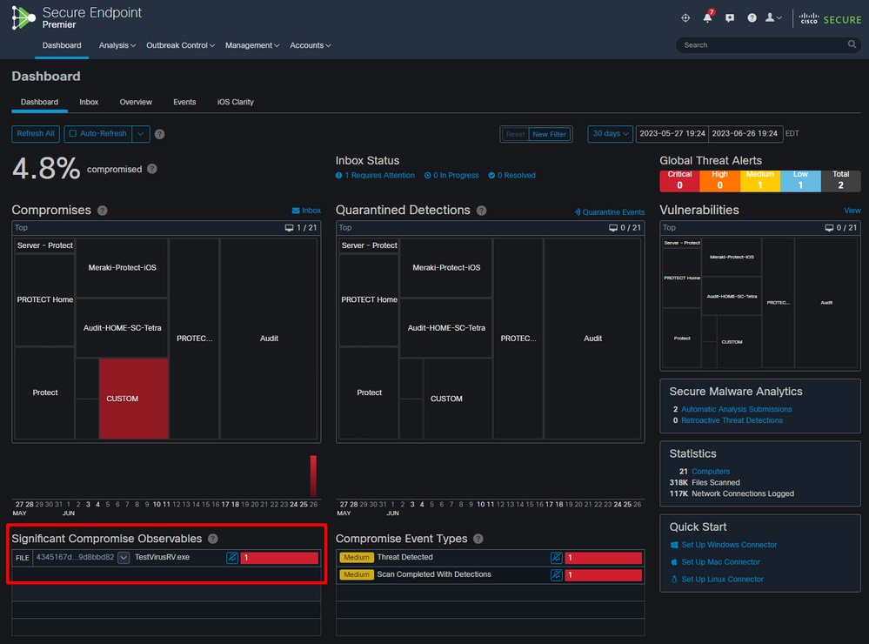Expand the Management menu

(252, 45)
